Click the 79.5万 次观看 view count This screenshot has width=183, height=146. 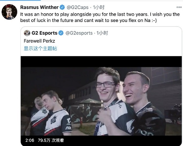tap(51, 140)
